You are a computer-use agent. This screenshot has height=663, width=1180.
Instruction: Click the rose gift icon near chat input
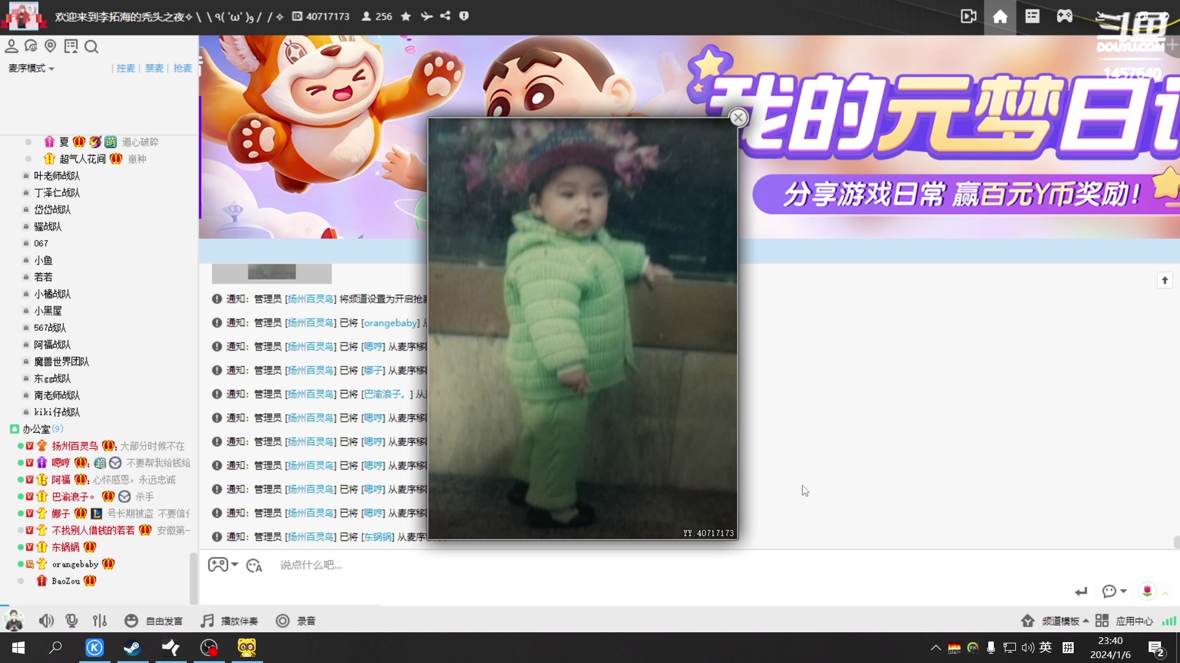click(x=1148, y=591)
